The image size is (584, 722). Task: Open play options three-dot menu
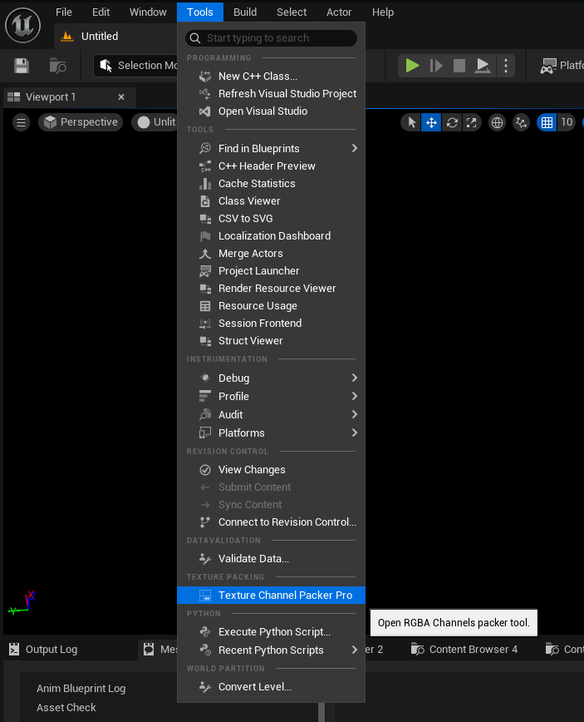[x=506, y=66]
